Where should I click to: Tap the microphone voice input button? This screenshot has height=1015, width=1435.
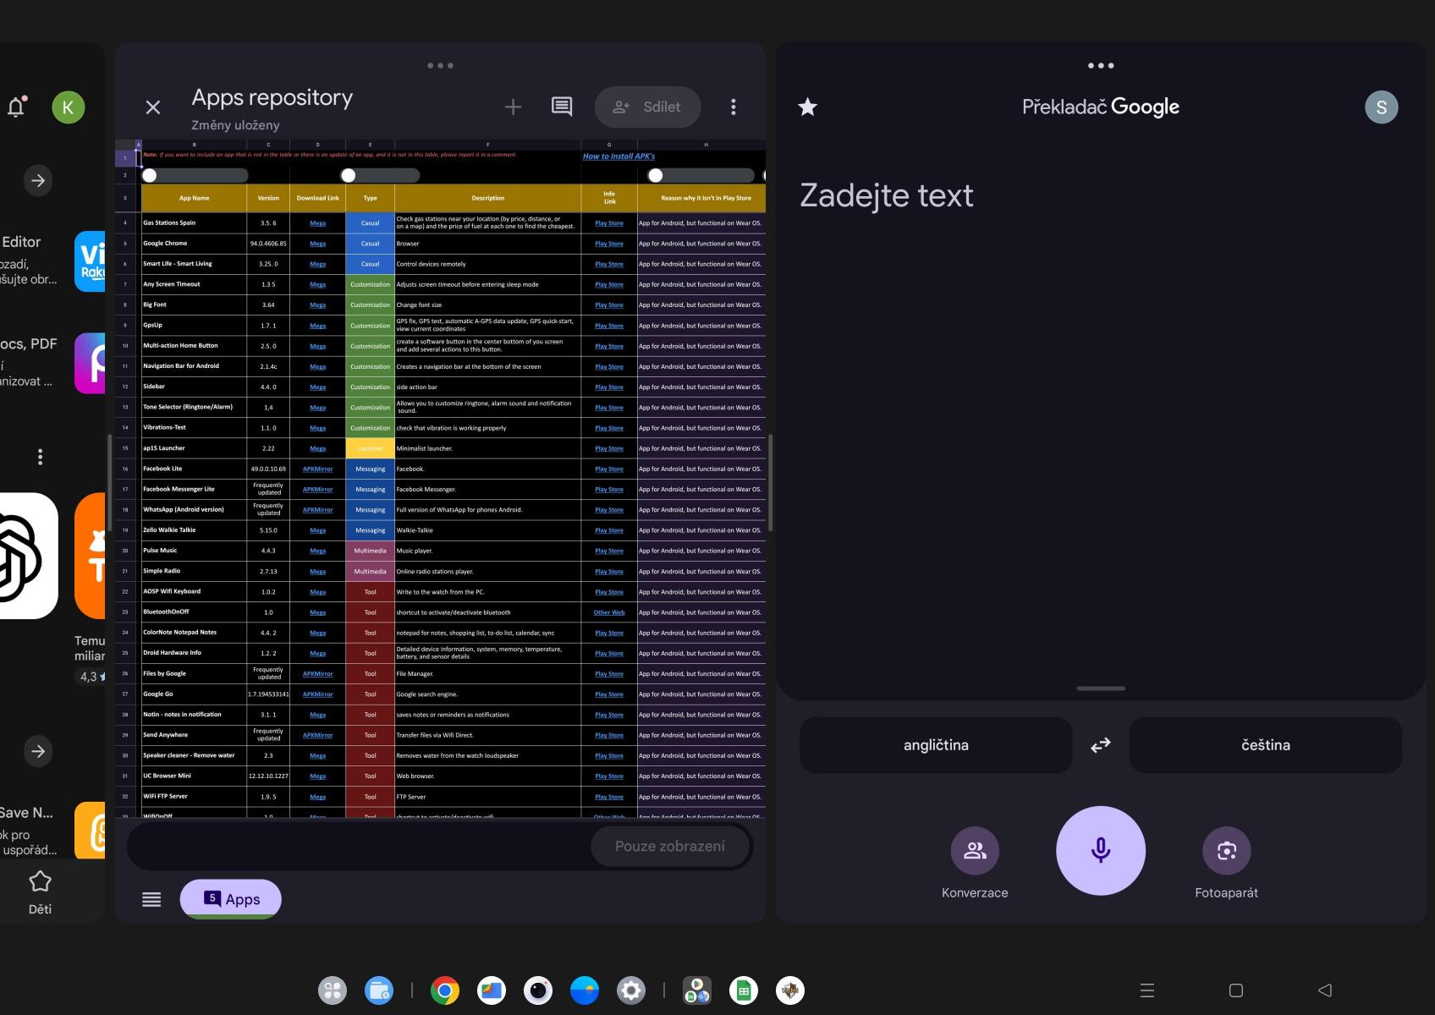pyautogui.click(x=1100, y=850)
